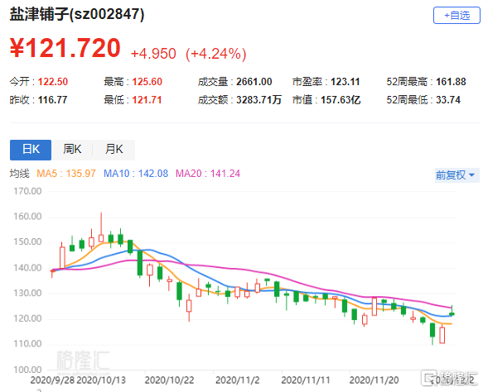The width and height of the screenshot is (483, 392).
Task: Click the 170.00 y-axis label
Action: [27, 191]
